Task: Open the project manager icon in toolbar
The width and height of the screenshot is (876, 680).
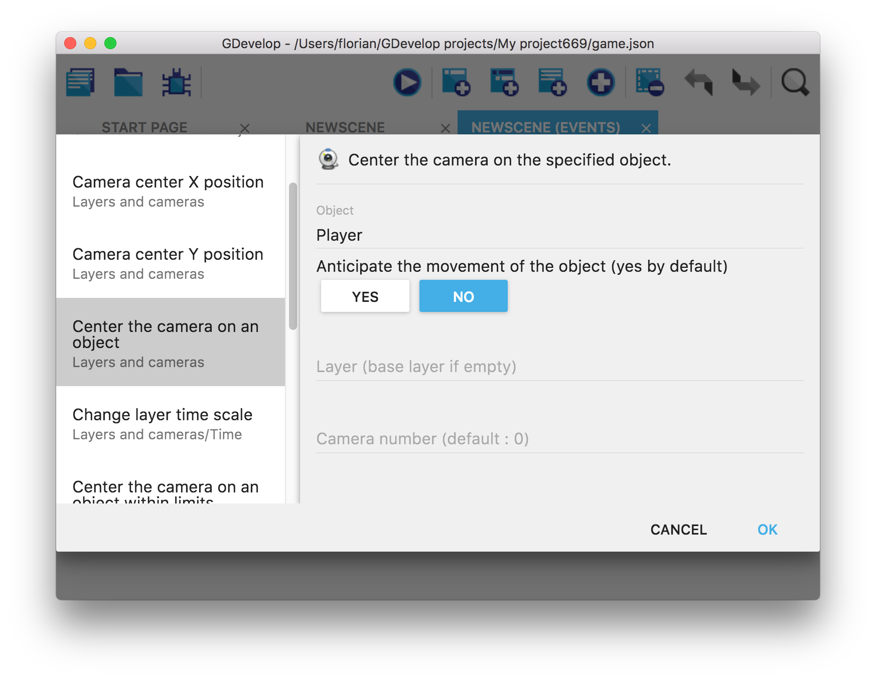Action: pos(80,82)
